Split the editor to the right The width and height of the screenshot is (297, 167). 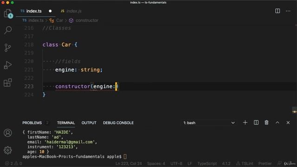(278, 11)
